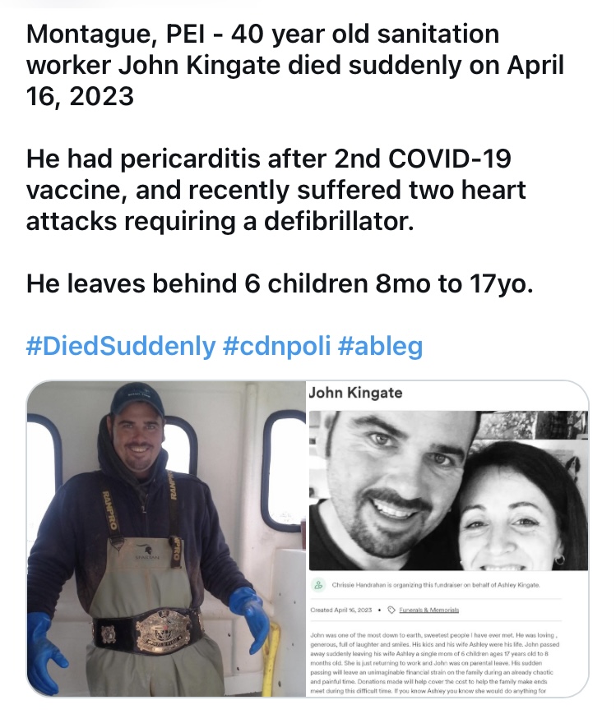Open the black-and-white couple photo
This screenshot has height=714, width=616.
pos(448,491)
